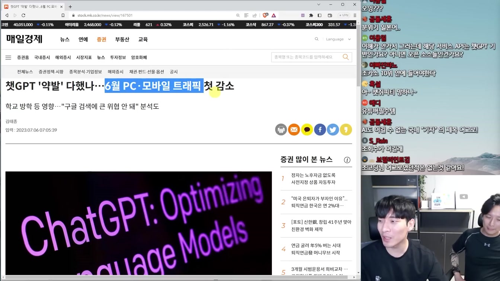Go back with browser back arrow
This screenshot has height=281, width=500.
pyautogui.click(x=7, y=15)
